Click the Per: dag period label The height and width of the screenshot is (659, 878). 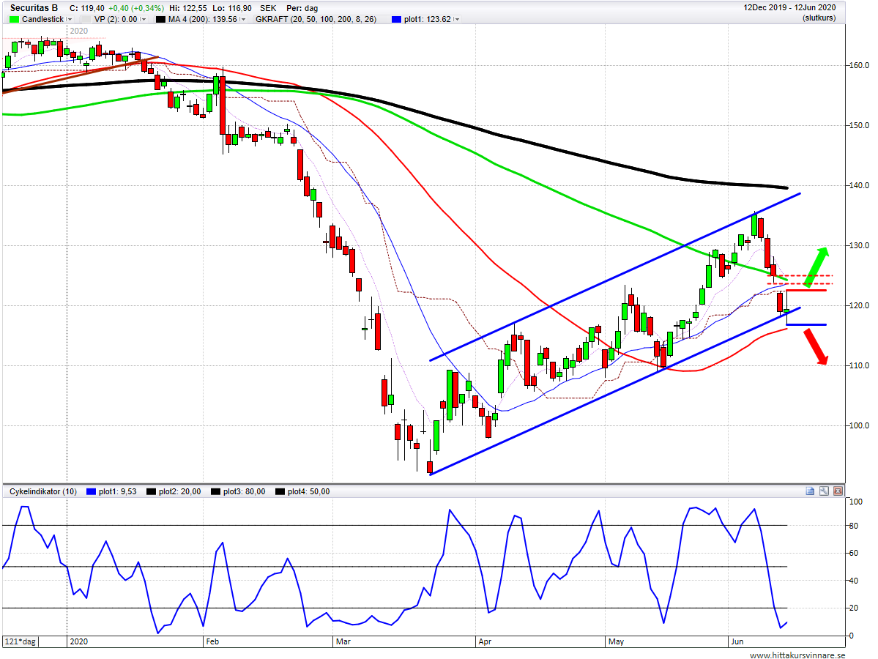tap(302, 8)
